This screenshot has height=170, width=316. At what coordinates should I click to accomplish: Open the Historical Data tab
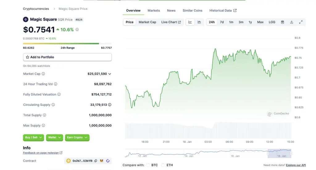click(223, 10)
